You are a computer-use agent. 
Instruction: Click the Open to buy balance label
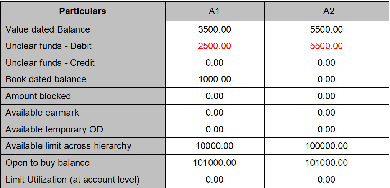click(x=47, y=163)
